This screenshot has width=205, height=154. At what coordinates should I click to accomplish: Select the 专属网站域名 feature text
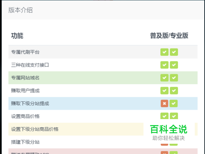pyautogui.click(x=25, y=78)
